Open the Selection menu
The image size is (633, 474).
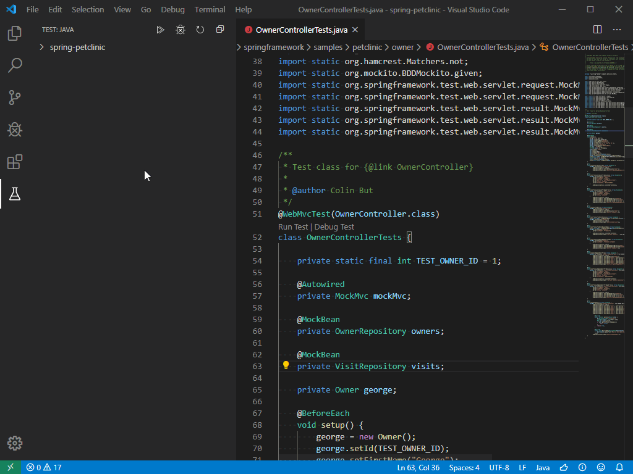click(x=88, y=10)
